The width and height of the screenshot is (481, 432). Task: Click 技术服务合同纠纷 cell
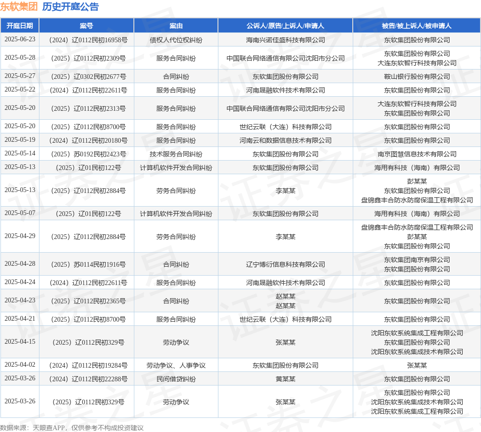click(176, 154)
